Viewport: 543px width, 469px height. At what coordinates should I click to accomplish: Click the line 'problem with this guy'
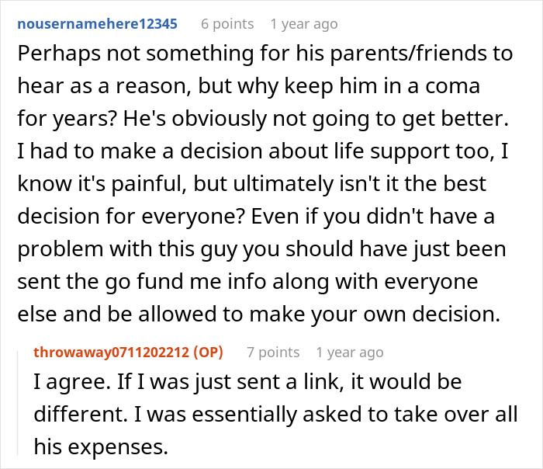pyautogui.click(x=262, y=249)
